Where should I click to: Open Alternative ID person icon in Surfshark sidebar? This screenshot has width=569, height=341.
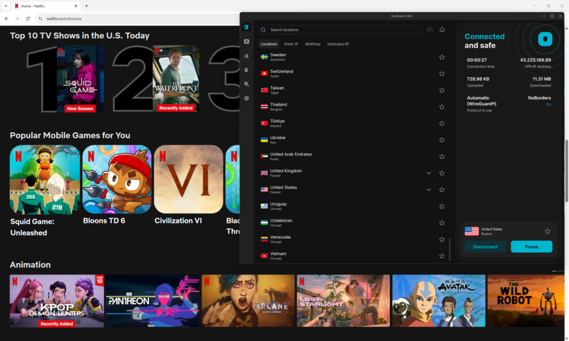pyautogui.click(x=246, y=42)
